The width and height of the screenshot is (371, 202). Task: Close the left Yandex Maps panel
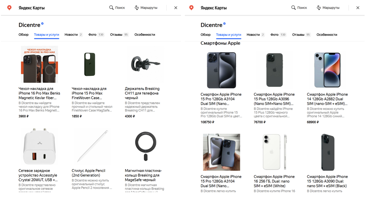(176, 8)
